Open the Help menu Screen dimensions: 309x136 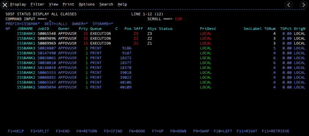point(122,4)
